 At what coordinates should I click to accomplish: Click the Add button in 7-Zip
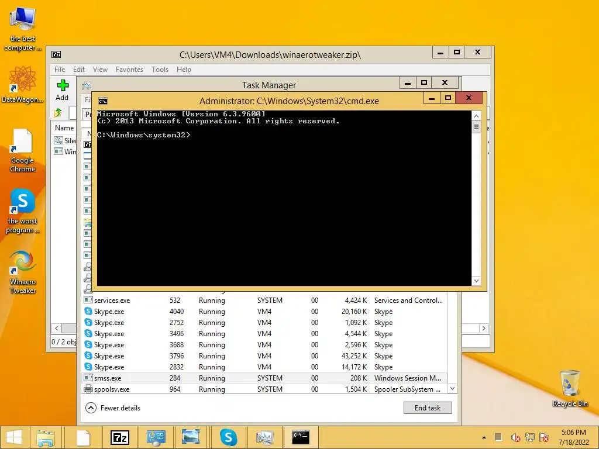coord(62,91)
